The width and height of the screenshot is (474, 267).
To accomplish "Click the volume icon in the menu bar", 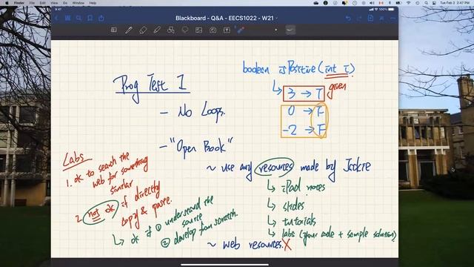I will (372, 3).
